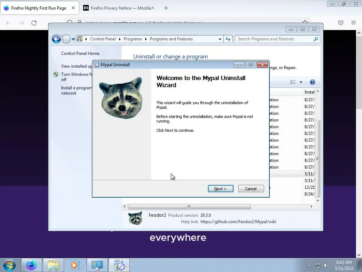Click Firefox forward navigation arrow

click(21, 23)
